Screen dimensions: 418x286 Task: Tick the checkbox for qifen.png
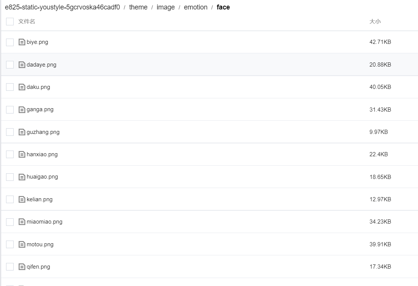coord(10,267)
